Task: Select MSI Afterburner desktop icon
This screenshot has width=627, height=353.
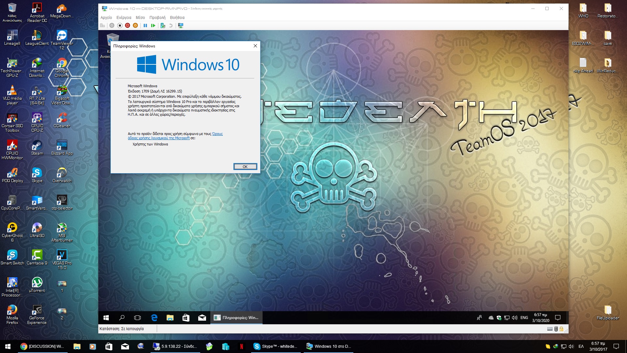Action: [x=62, y=232]
